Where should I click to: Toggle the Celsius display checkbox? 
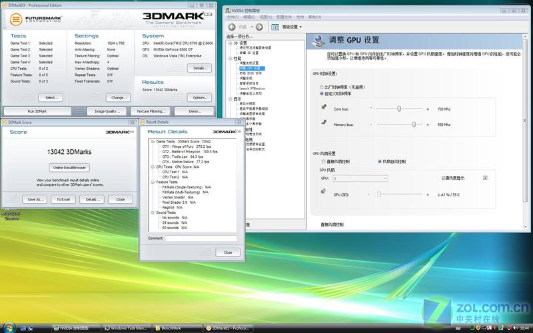485,178
